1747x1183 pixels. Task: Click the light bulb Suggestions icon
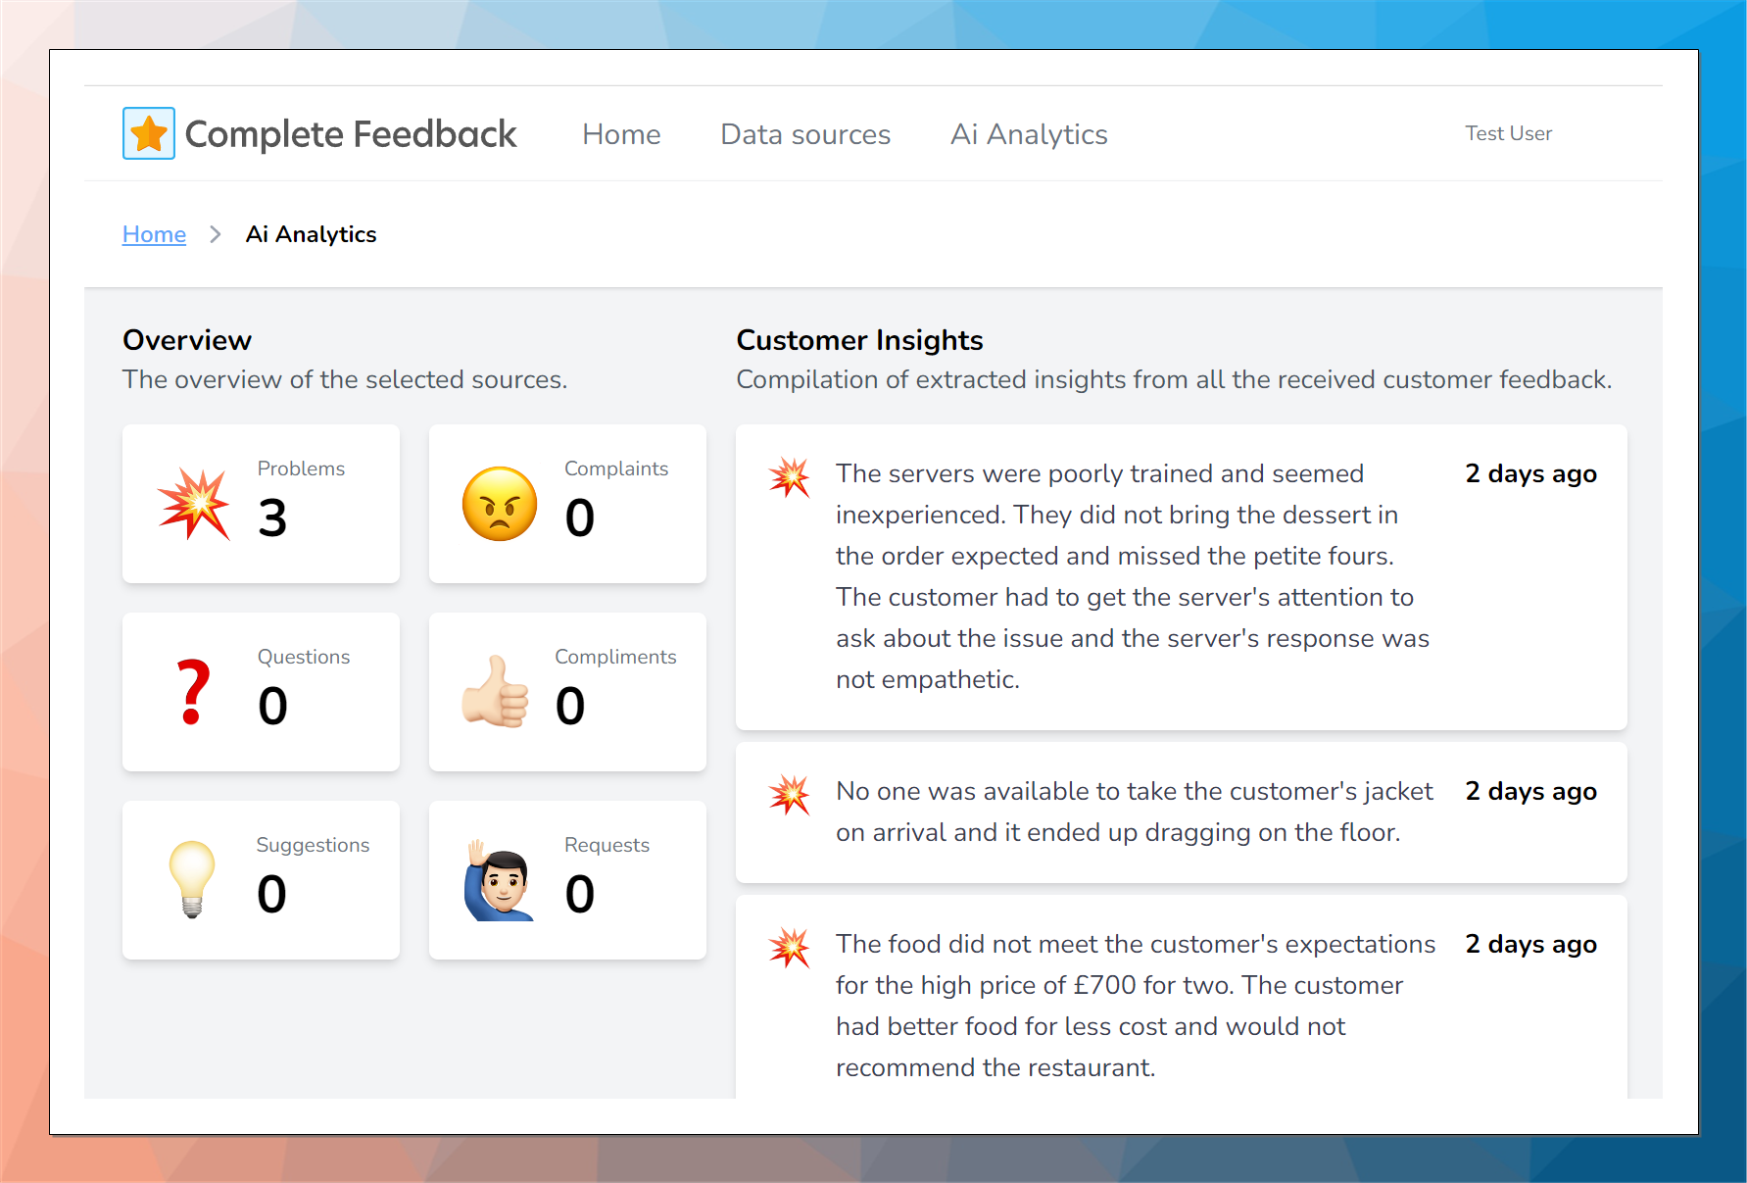pyautogui.click(x=192, y=879)
